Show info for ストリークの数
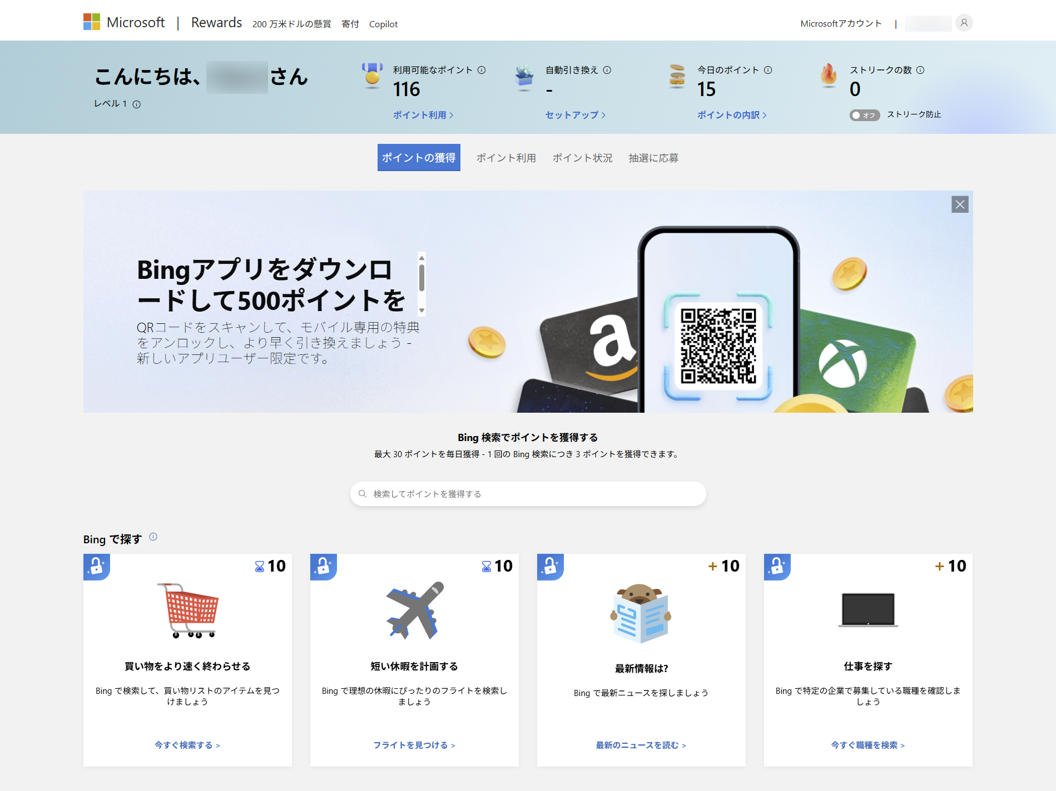 (x=920, y=70)
